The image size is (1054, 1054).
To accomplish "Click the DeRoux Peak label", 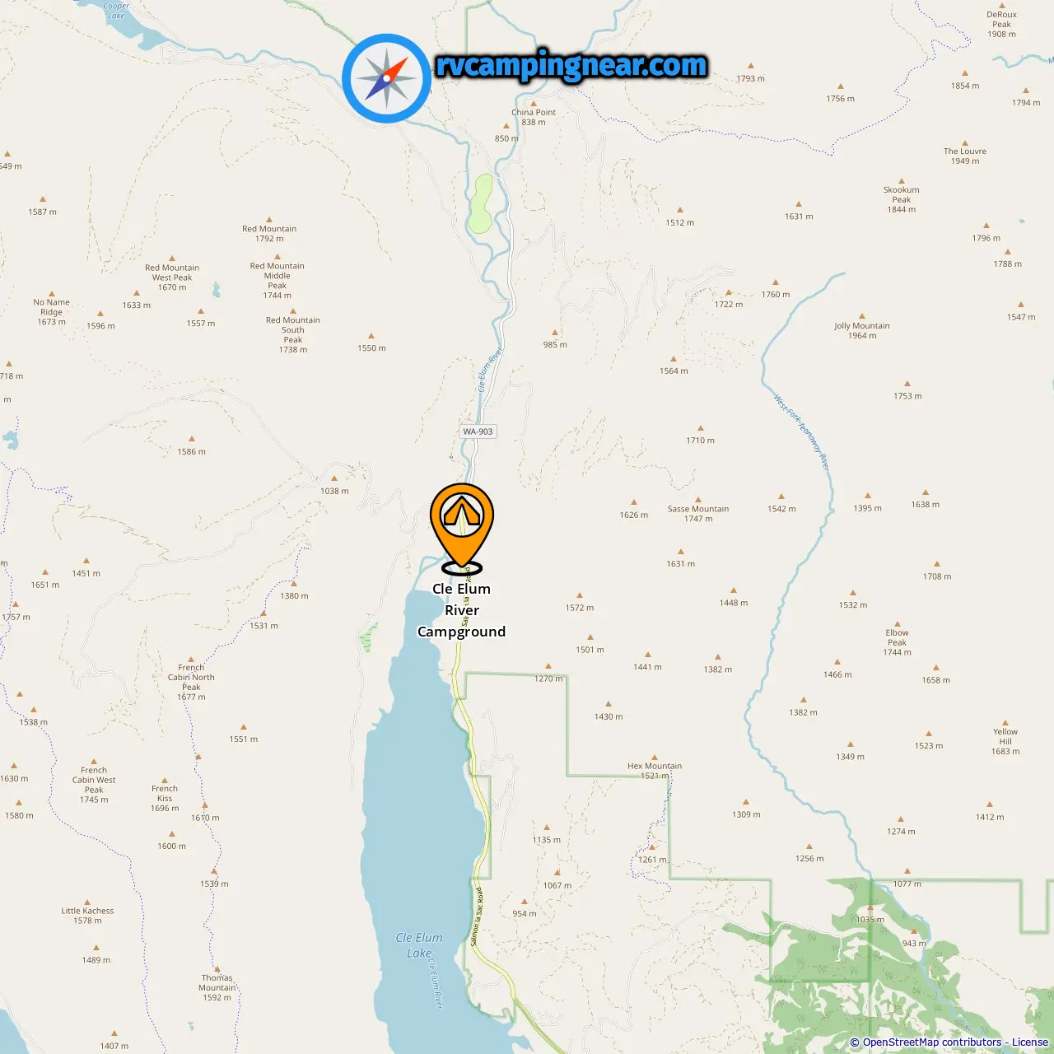I will pos(1001,24).
